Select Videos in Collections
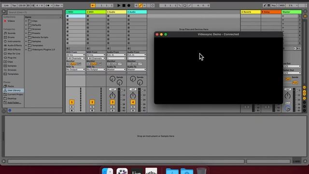Screen dimensions: 309x174 click(11, 21)
